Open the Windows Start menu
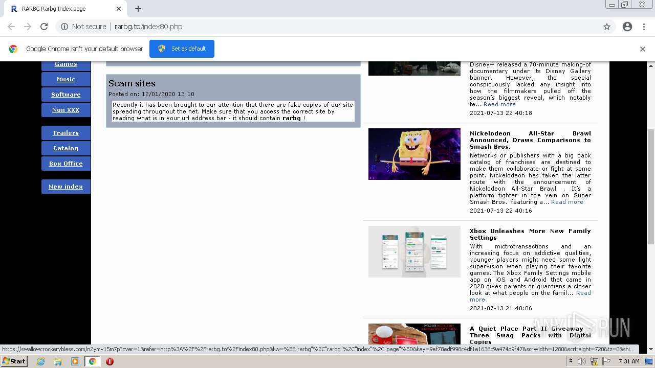The height and width of the screenshot is (368, 655). click(x=14, y=361)
